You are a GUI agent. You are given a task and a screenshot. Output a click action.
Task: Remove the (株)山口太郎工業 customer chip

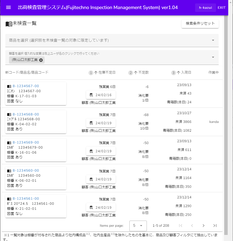(x=41, y=60)
